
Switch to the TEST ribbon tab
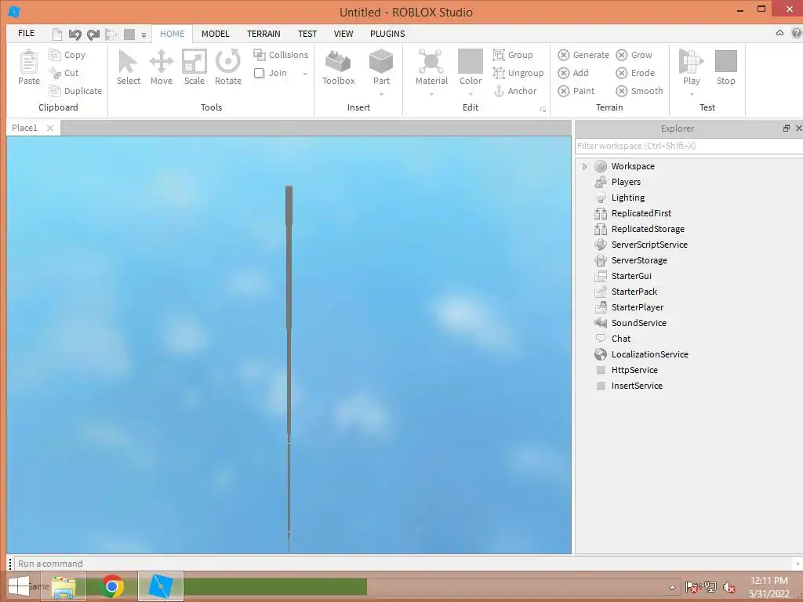pyautogui.click(x=307, y=34)
